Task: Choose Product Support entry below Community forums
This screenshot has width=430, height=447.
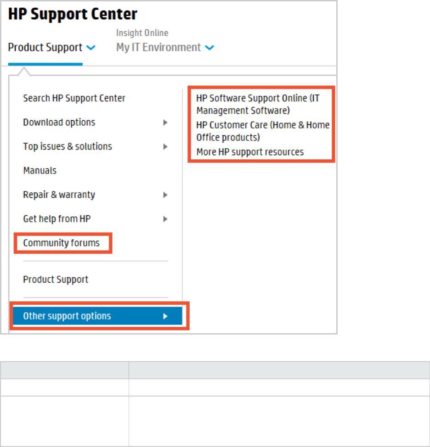Action: click(x=56, y=279)
